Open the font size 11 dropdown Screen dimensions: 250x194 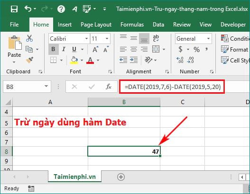[107, 38]
